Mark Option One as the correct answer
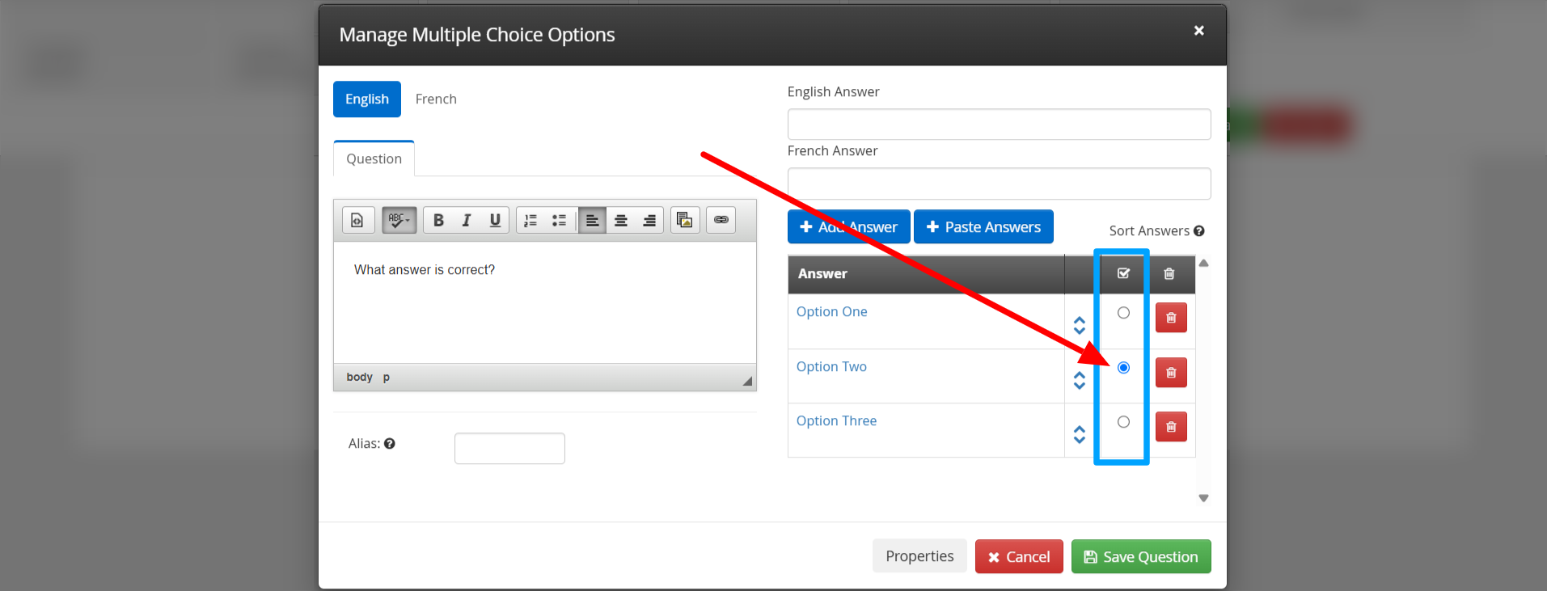This screenshot has width=1547, height=591. 1123,313
